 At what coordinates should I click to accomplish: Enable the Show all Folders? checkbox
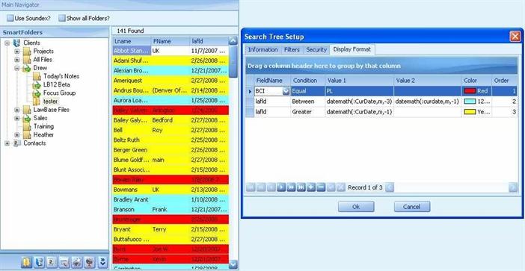[62, 18]
